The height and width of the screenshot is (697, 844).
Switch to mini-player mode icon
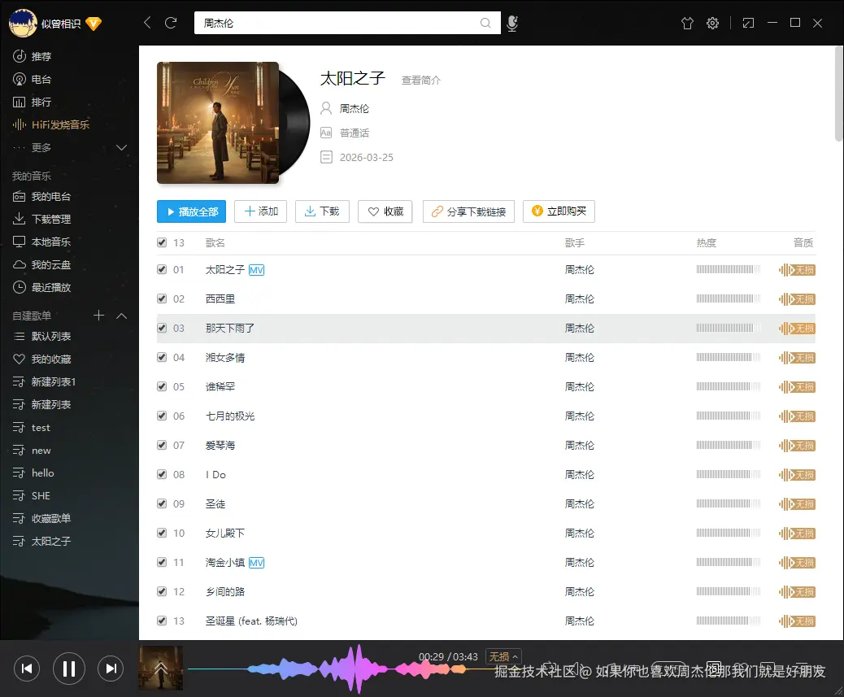click(x=748, y=23)
